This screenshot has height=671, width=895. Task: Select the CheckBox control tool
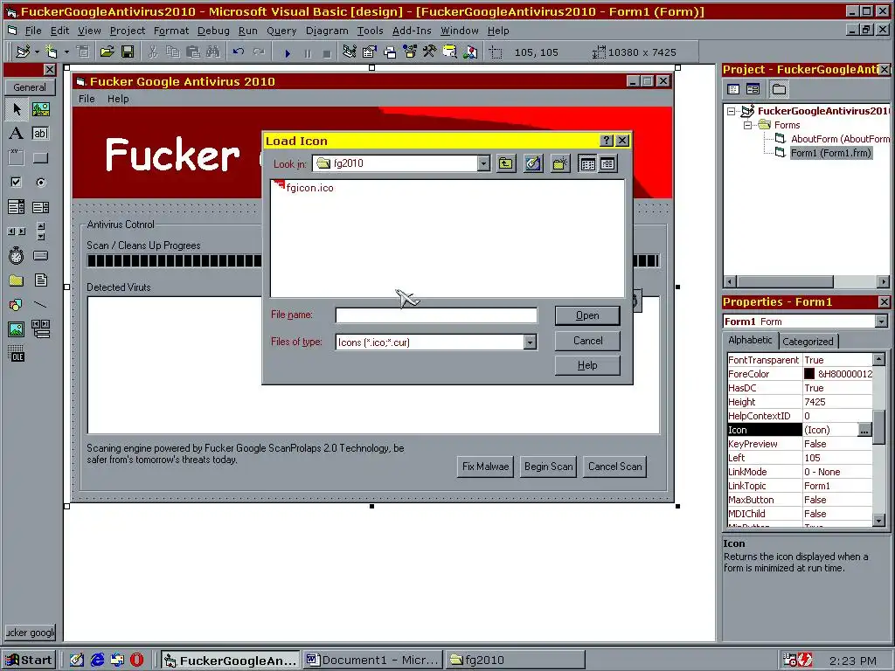pyautogui.click(x=17, y=183)
